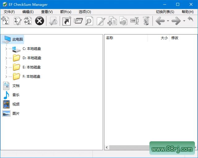Open the 文件(F) menu
198x158 pixels.
pyautogui.click(x=9, y=12)
